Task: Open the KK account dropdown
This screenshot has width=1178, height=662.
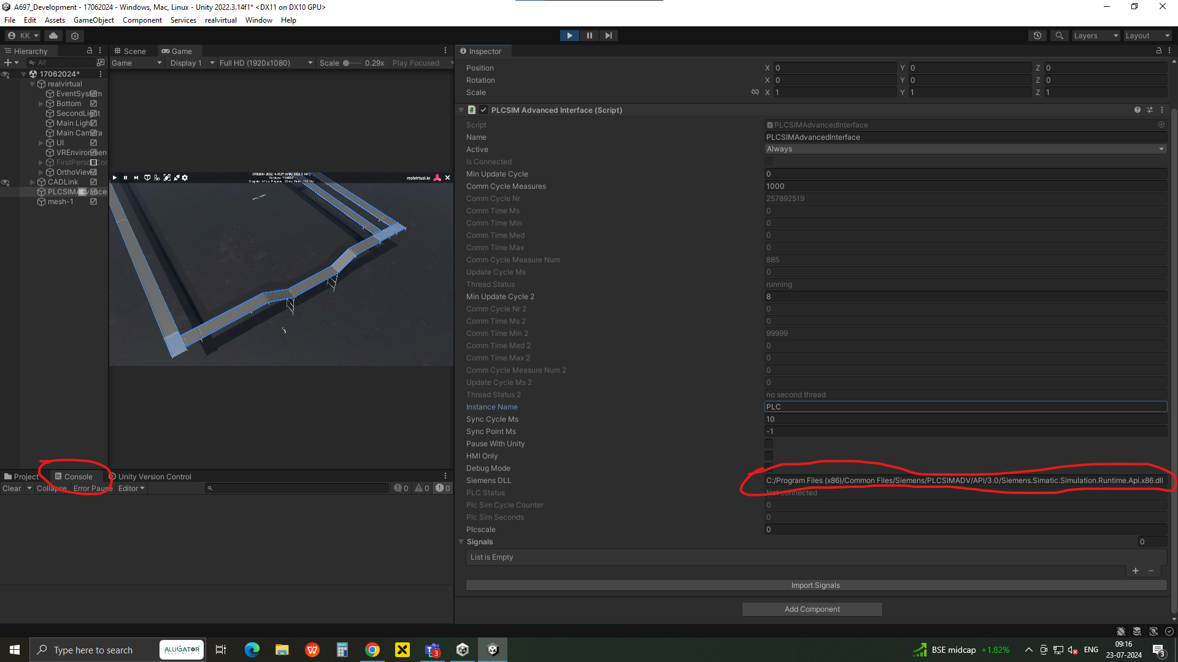Action: (x=23, y=36)
